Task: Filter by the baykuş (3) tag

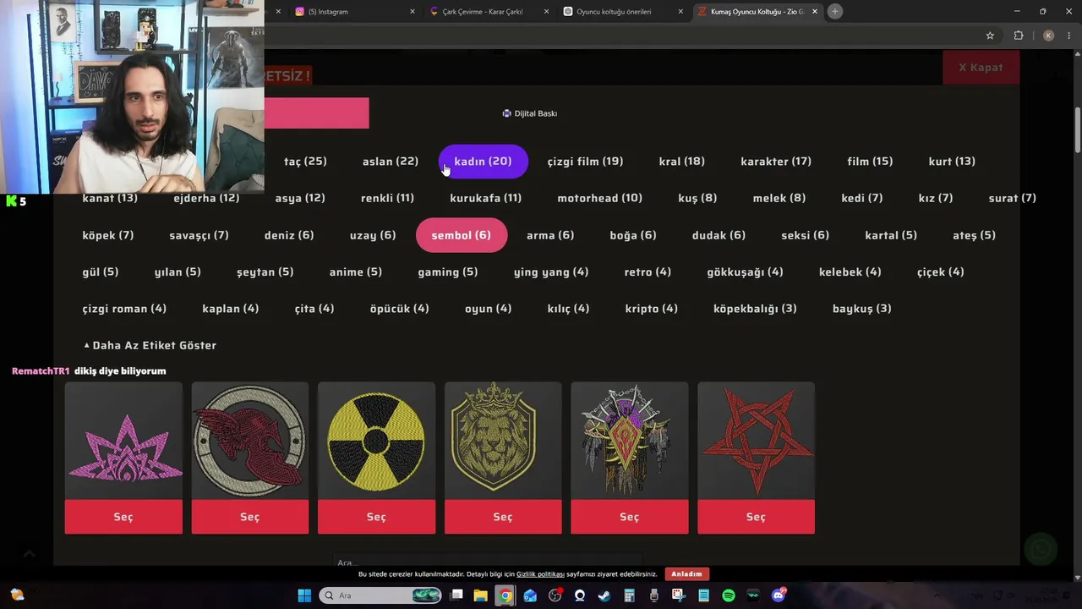Action: point(861,309)
